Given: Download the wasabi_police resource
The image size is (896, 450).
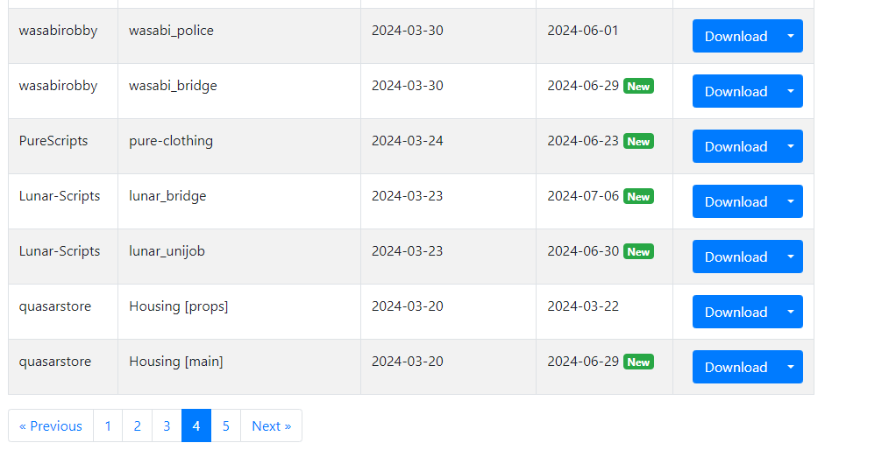Looking at the screenshot, I should coord(736,36).
